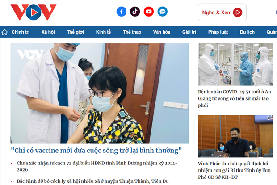Screen dimensions: 277x185
Task: Open the VOV TikTok icon
Action: tap(135, 12)
